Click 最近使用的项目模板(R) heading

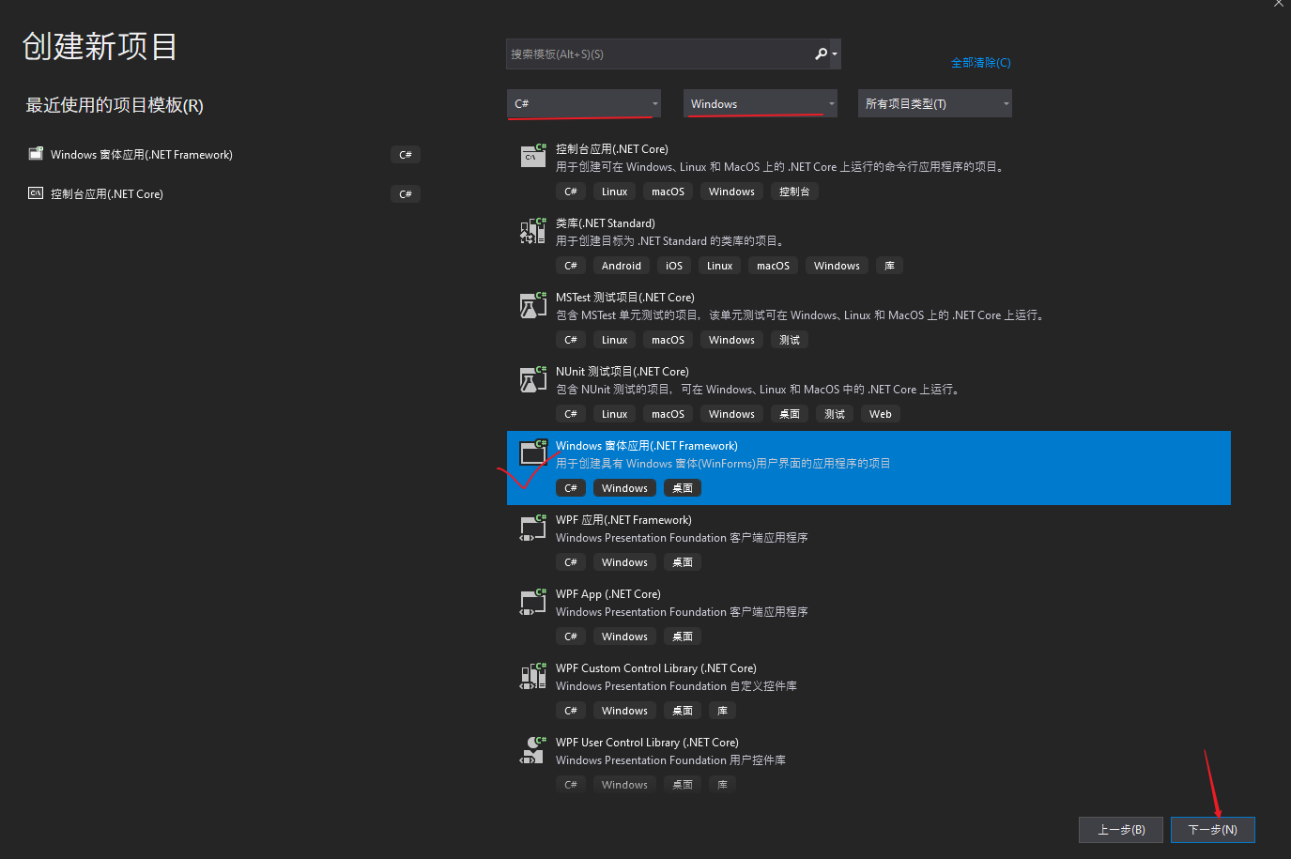(x=115, y=105)
